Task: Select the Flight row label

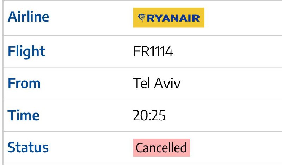Action: (26, 51)
